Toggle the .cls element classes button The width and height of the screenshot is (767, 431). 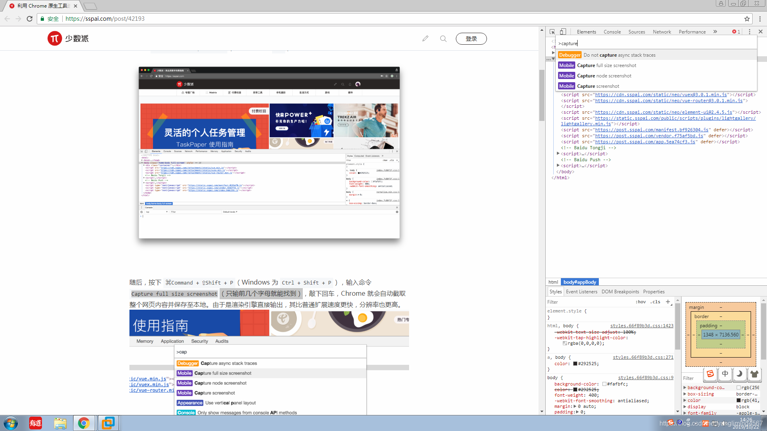[x=655, y=302]
